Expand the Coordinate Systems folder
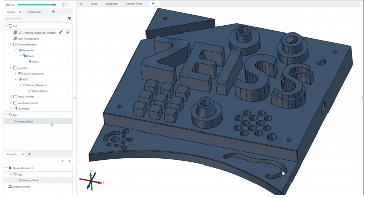This screenshot has height=198, width=365. pyautogui.click(x=11, y=103)
